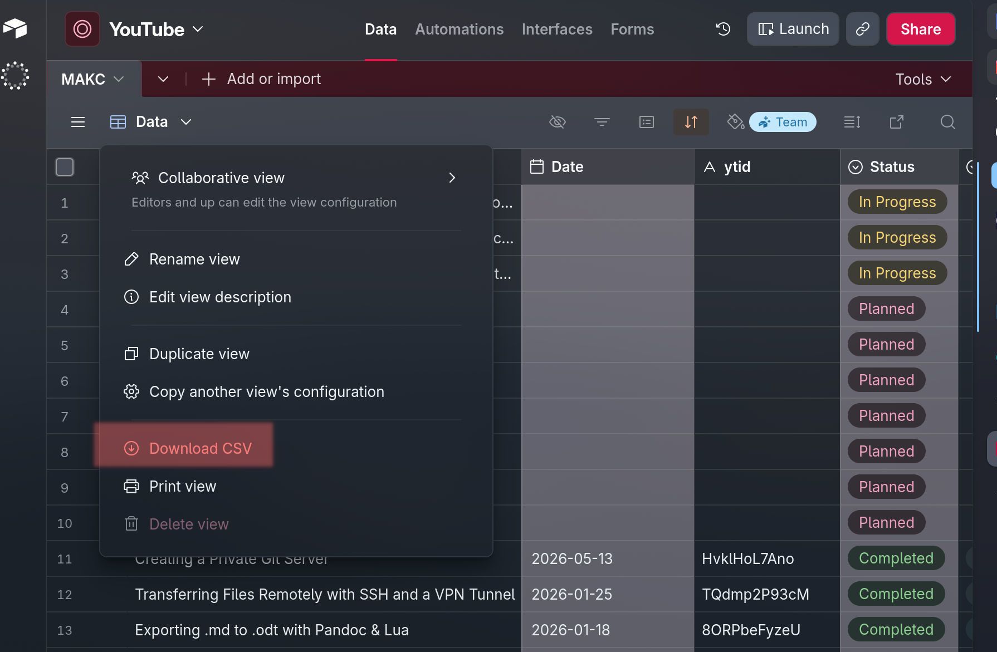The image size is (997, 652).
Task: Click the home logo in left sidebar
Action: coord(15,28)
